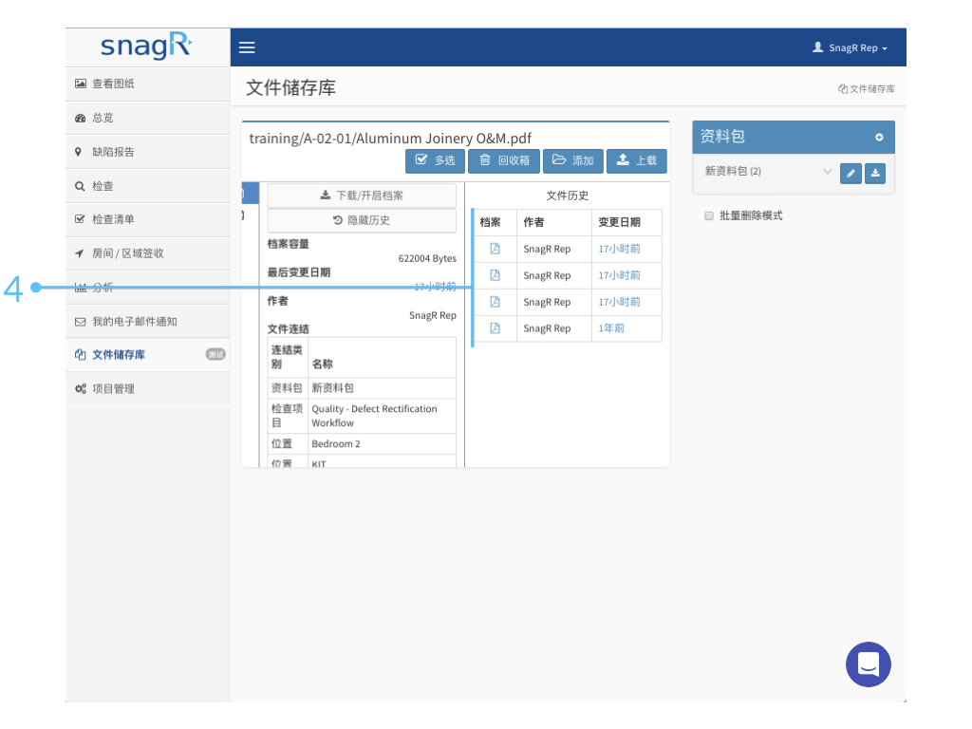Click the 文件历史 section title

568,196
